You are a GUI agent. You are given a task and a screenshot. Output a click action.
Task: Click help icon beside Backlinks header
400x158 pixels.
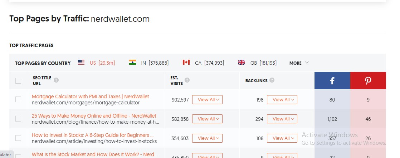(x=272, y=80)
